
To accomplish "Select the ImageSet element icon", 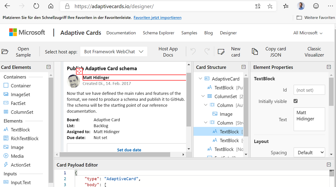I will pos(6,94).
